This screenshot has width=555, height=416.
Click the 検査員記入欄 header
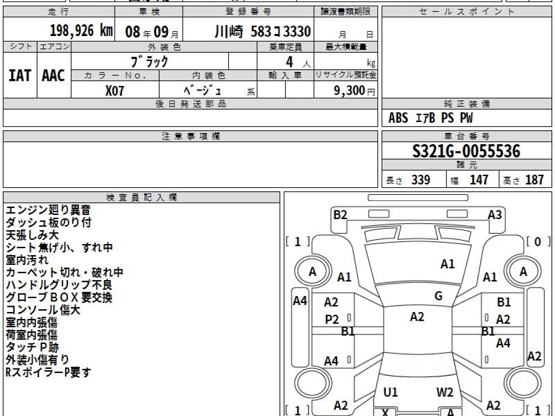tap(142, 197)
